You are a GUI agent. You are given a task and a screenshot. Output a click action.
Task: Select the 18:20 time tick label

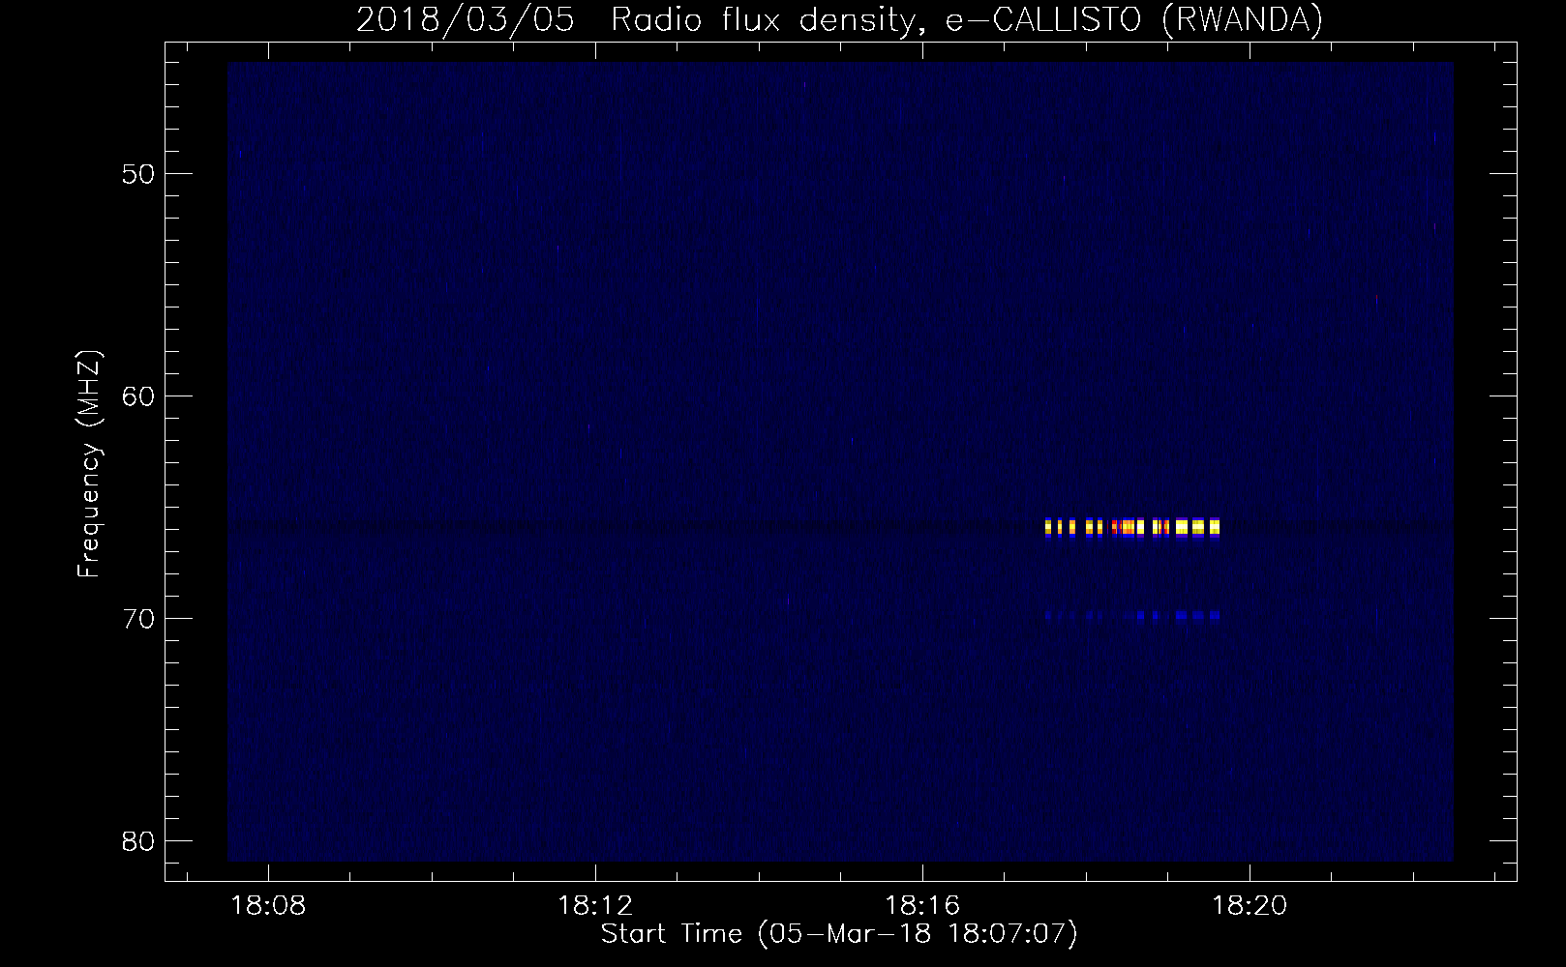[x=1250, y=906]
